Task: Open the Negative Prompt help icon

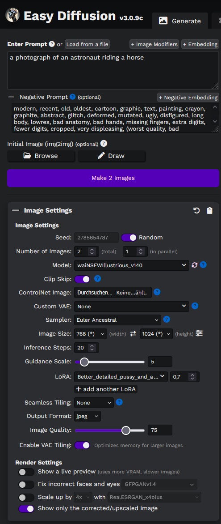Action: 73,97
